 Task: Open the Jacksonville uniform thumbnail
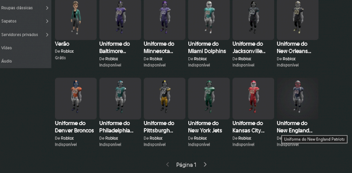[x=253, y=20]
